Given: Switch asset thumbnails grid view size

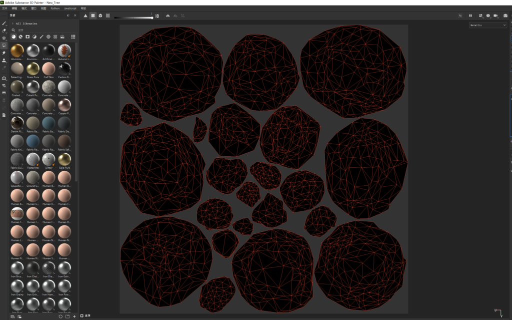Looking at the screenshot, I should coord(73,37).
